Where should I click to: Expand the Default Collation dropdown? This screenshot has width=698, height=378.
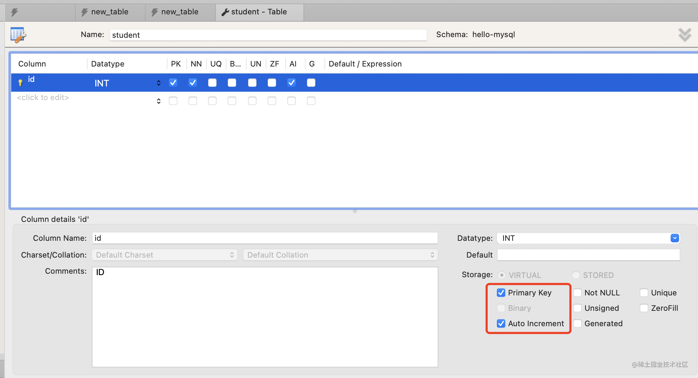click(x=340, y=255)
